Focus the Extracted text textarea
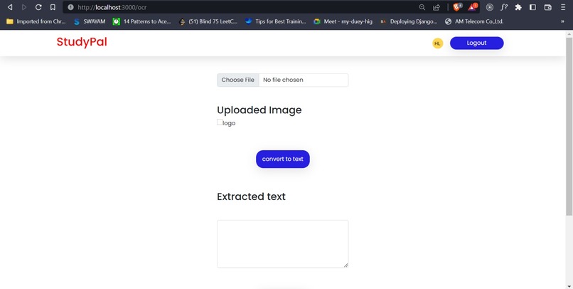 click(x=283, y=244)
